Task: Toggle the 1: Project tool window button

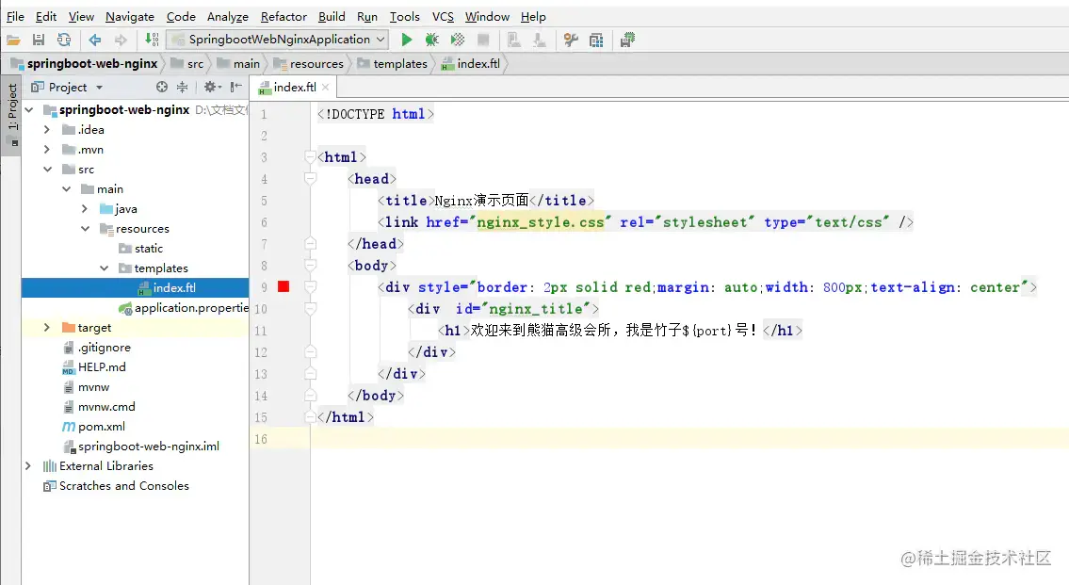Action: click(x=12, y=115)
